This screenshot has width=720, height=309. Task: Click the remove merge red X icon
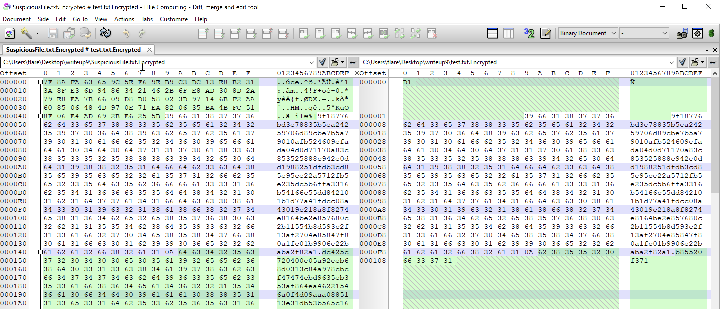click(x=432, y=34)
